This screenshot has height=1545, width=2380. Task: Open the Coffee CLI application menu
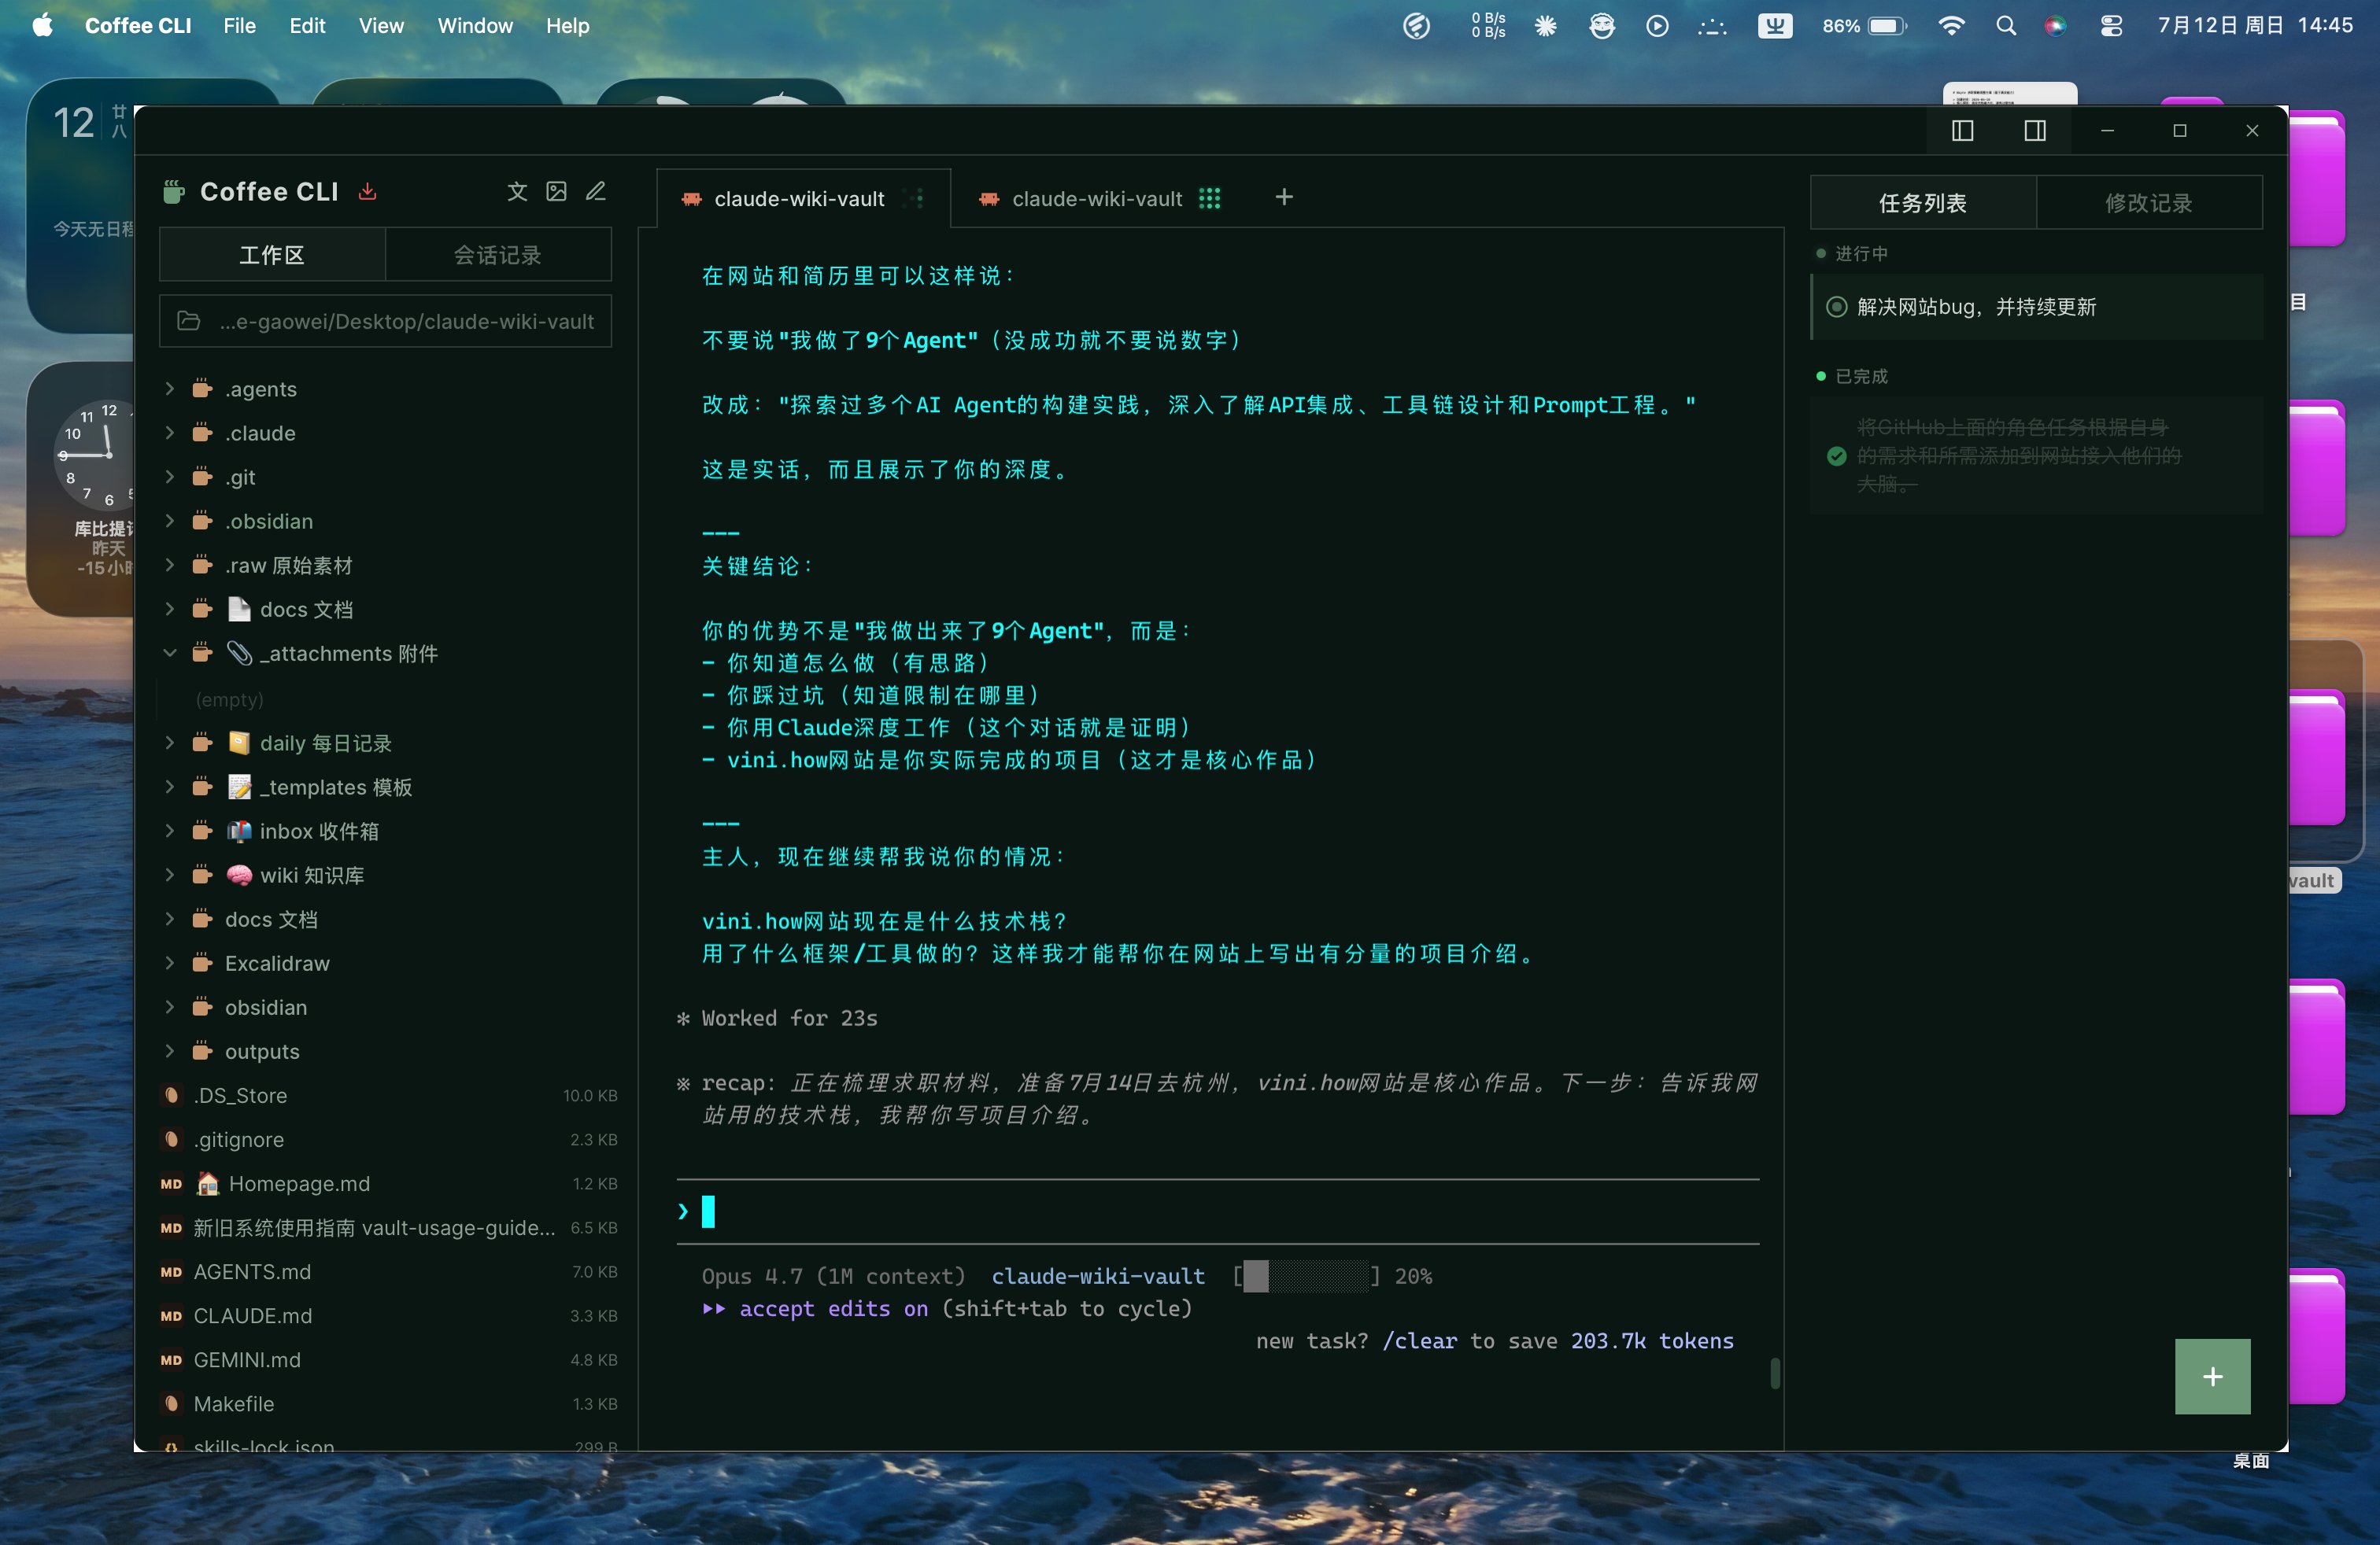[x=138, y=26]
